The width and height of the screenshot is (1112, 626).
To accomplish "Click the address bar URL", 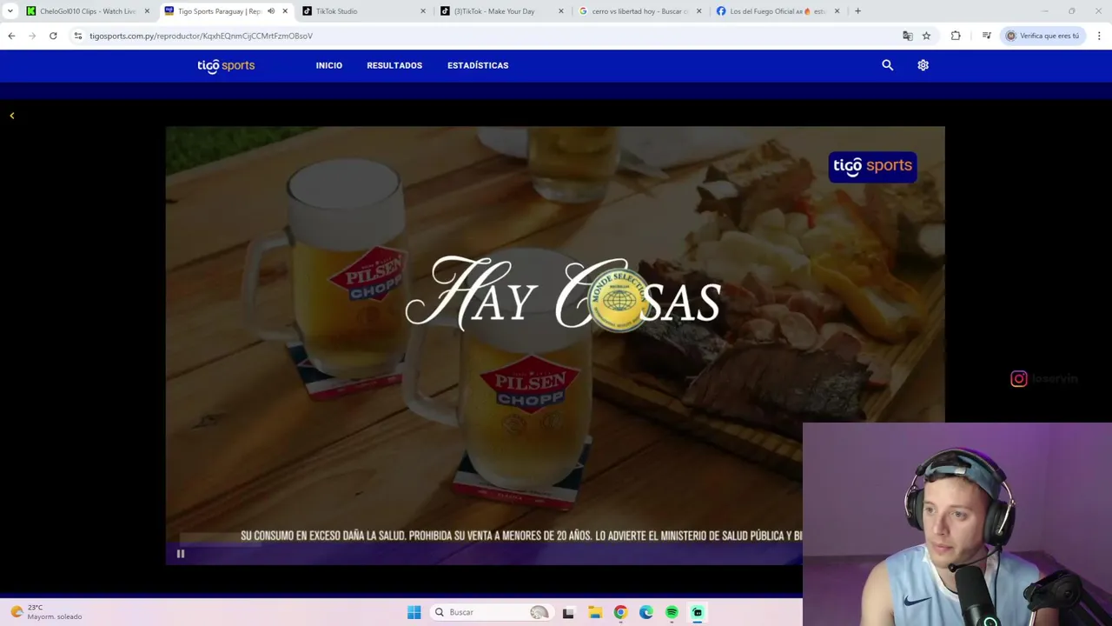I will [201, 36].
